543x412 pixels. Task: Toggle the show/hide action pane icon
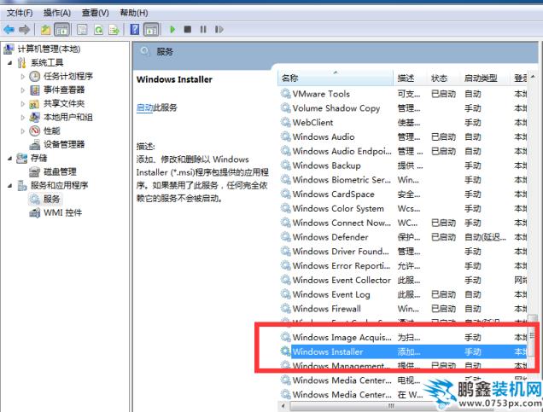pos(151,30)
